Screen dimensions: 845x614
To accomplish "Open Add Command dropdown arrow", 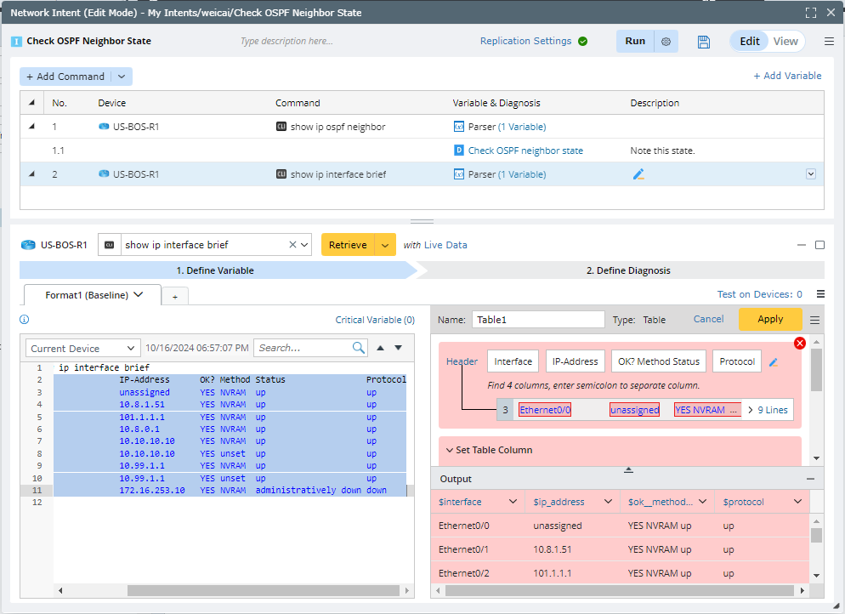I will (x=122, y=77).
